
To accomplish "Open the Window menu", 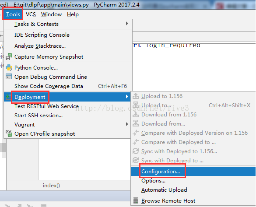I will pyautogui.click(x=51, y=14).
